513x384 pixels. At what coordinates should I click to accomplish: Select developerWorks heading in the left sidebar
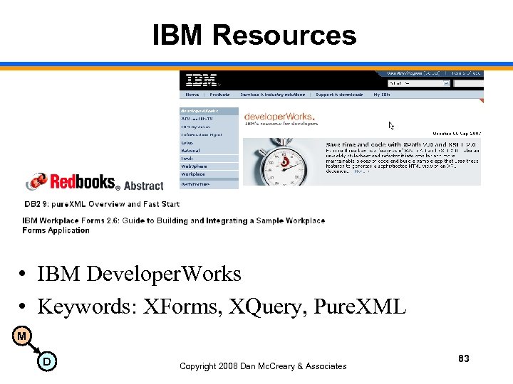tap(209, 111)
